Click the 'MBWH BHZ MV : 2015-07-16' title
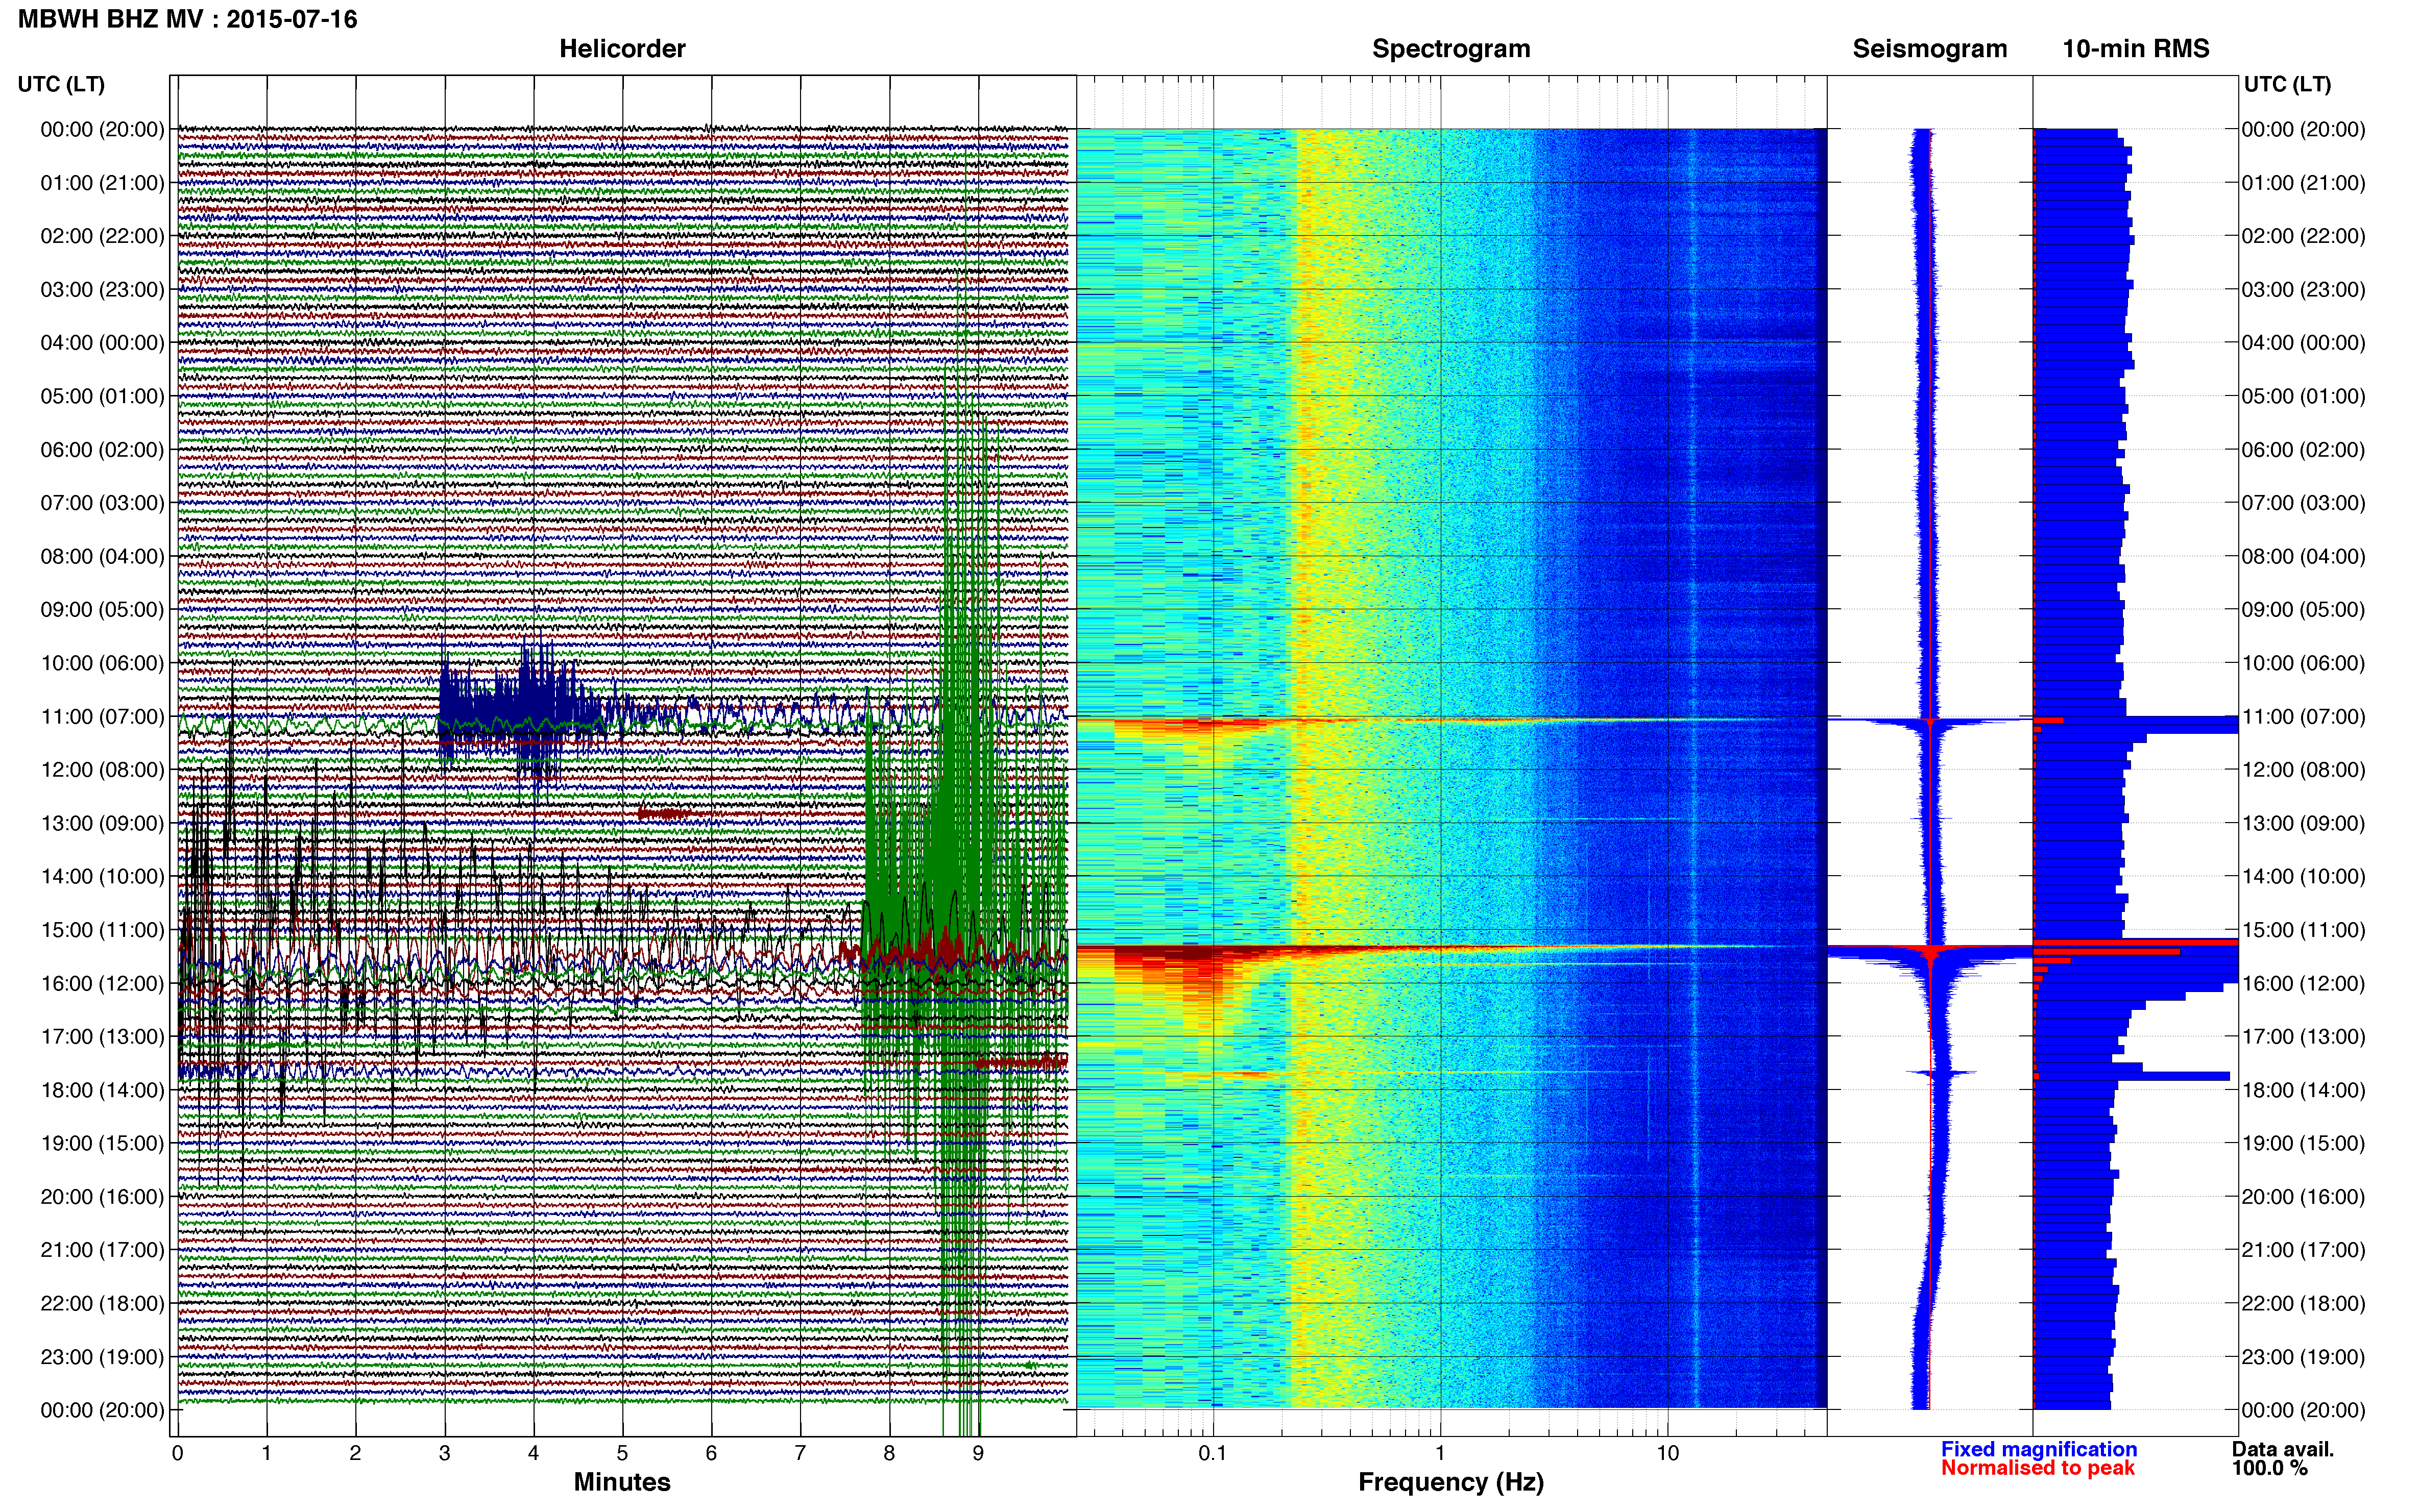The image size is (2420, 1512). click(187, 19)
